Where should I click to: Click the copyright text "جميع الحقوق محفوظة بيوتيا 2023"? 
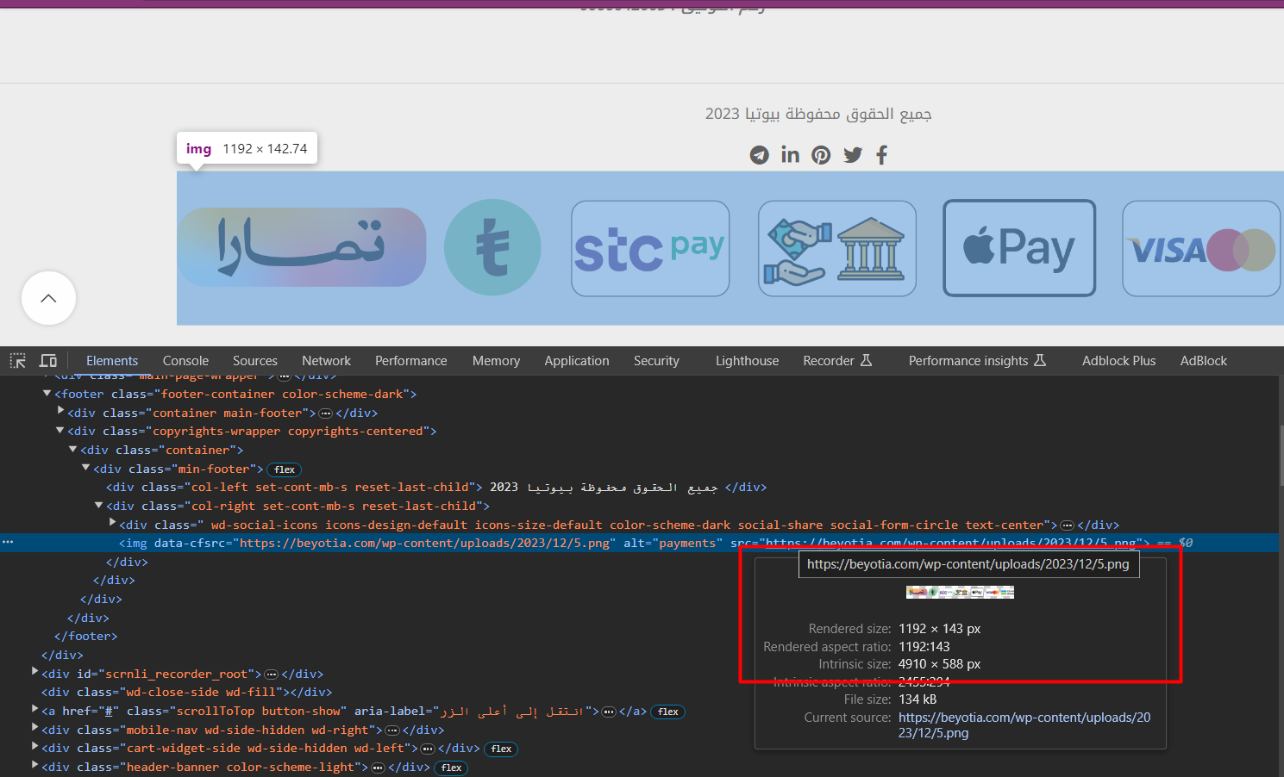click(x=818, y=114)
